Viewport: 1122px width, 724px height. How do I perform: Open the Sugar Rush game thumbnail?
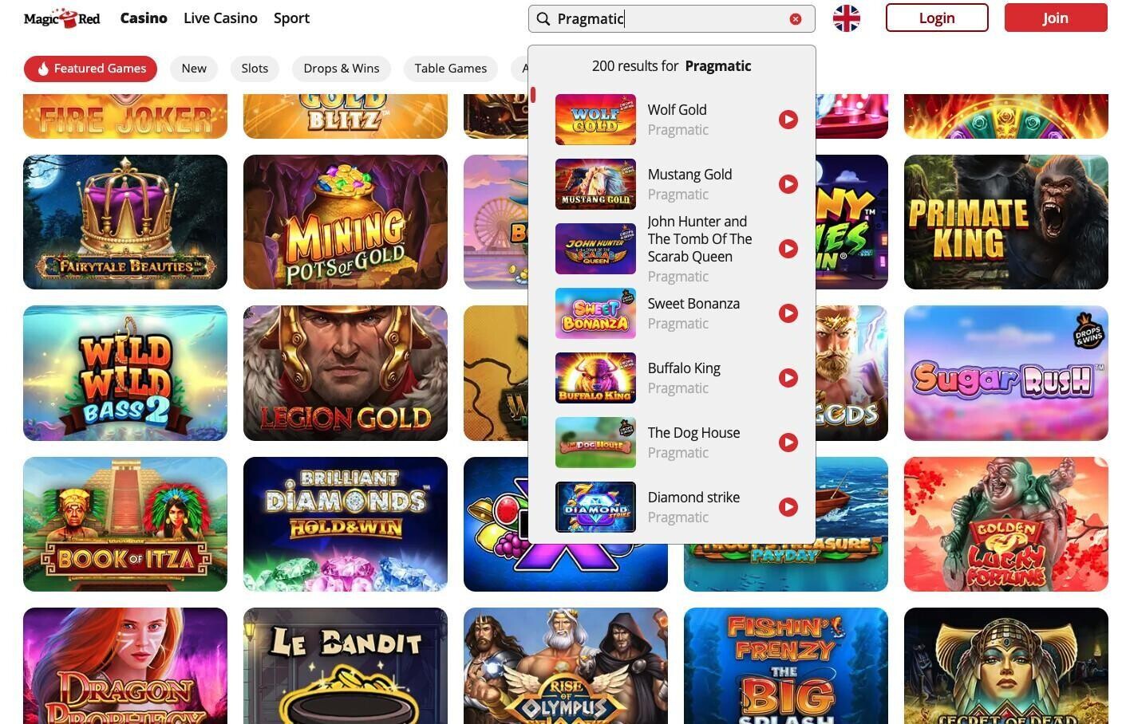point(1006,373)
